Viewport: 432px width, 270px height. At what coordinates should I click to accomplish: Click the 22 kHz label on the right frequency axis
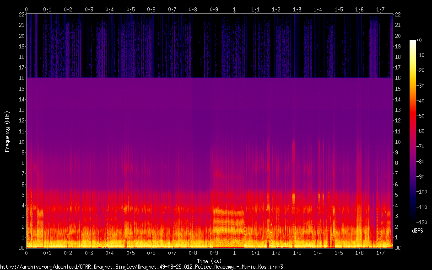398,15
